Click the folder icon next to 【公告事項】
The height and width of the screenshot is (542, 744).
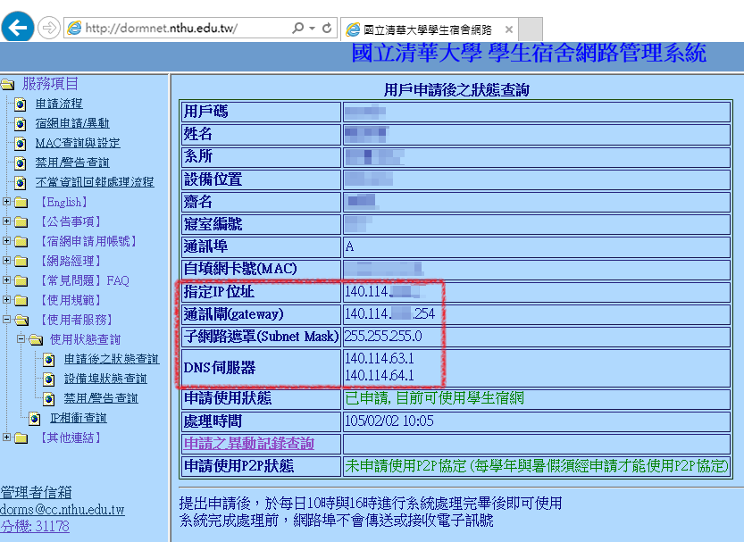pos(21,221)
